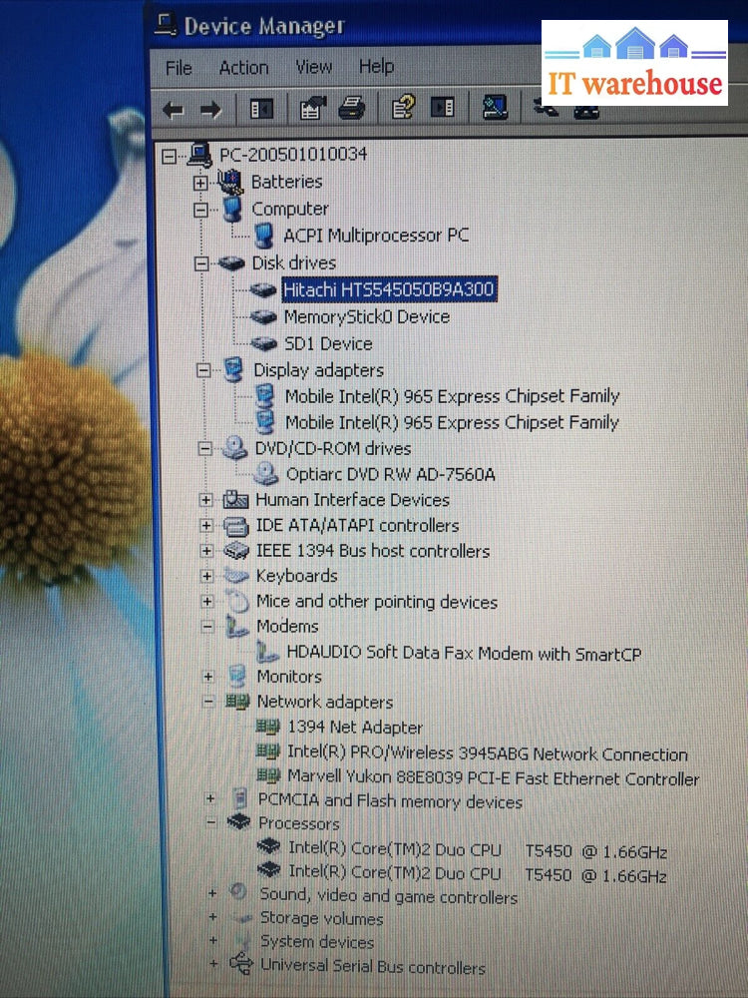
Task: Select Marvell Yukon 88E8039 Ethernet Controller
Action: point(493,778)
